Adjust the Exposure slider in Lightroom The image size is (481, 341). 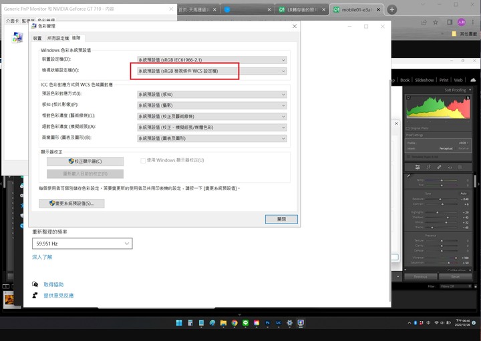tap(442, 199)
